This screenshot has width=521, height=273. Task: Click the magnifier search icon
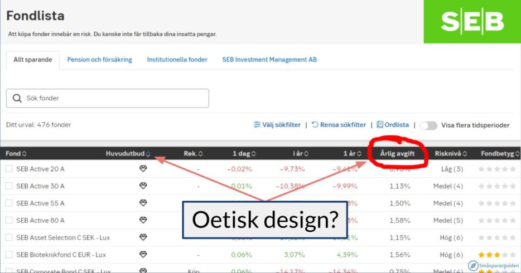click(x=17, y=98)
